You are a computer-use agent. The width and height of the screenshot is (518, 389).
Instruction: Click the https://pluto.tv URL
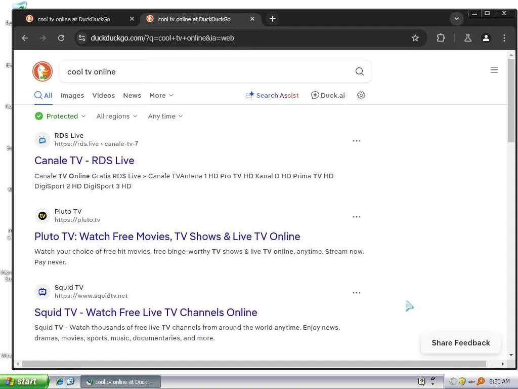pyautogui.click(x=77, y=220)
